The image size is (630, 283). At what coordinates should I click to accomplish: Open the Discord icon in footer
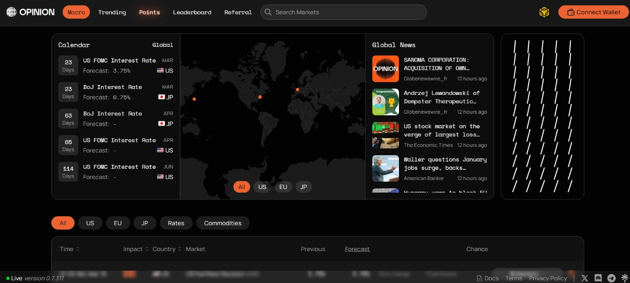coord(598,278)
